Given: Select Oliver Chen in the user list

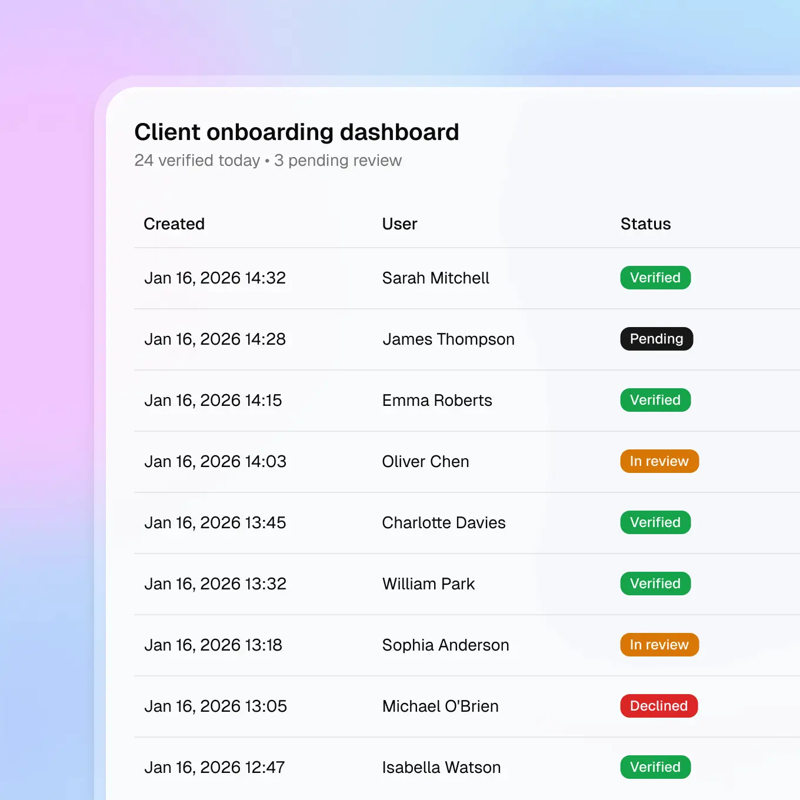Looking at the screenshot, I should tap(425, 462).
